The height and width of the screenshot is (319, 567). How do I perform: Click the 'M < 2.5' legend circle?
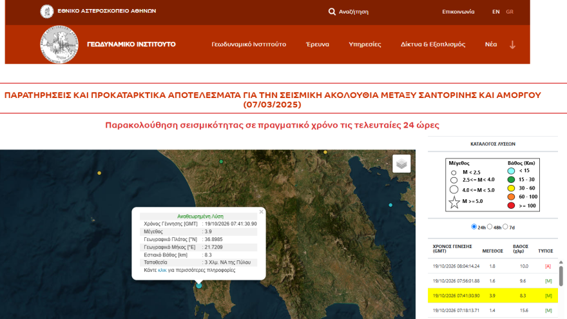(454, 173)
